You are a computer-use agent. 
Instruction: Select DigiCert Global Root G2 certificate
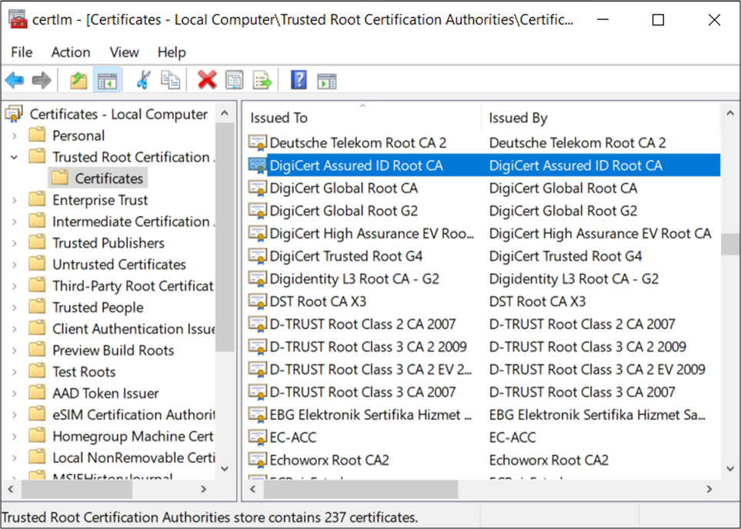click(x=343, y=211)
